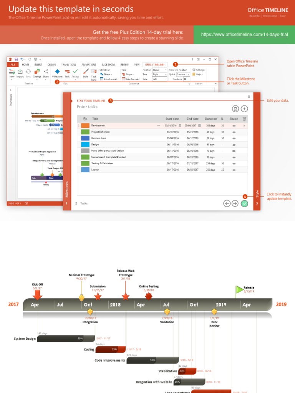Switch to the REVIEW tab

tap(124, 64)
